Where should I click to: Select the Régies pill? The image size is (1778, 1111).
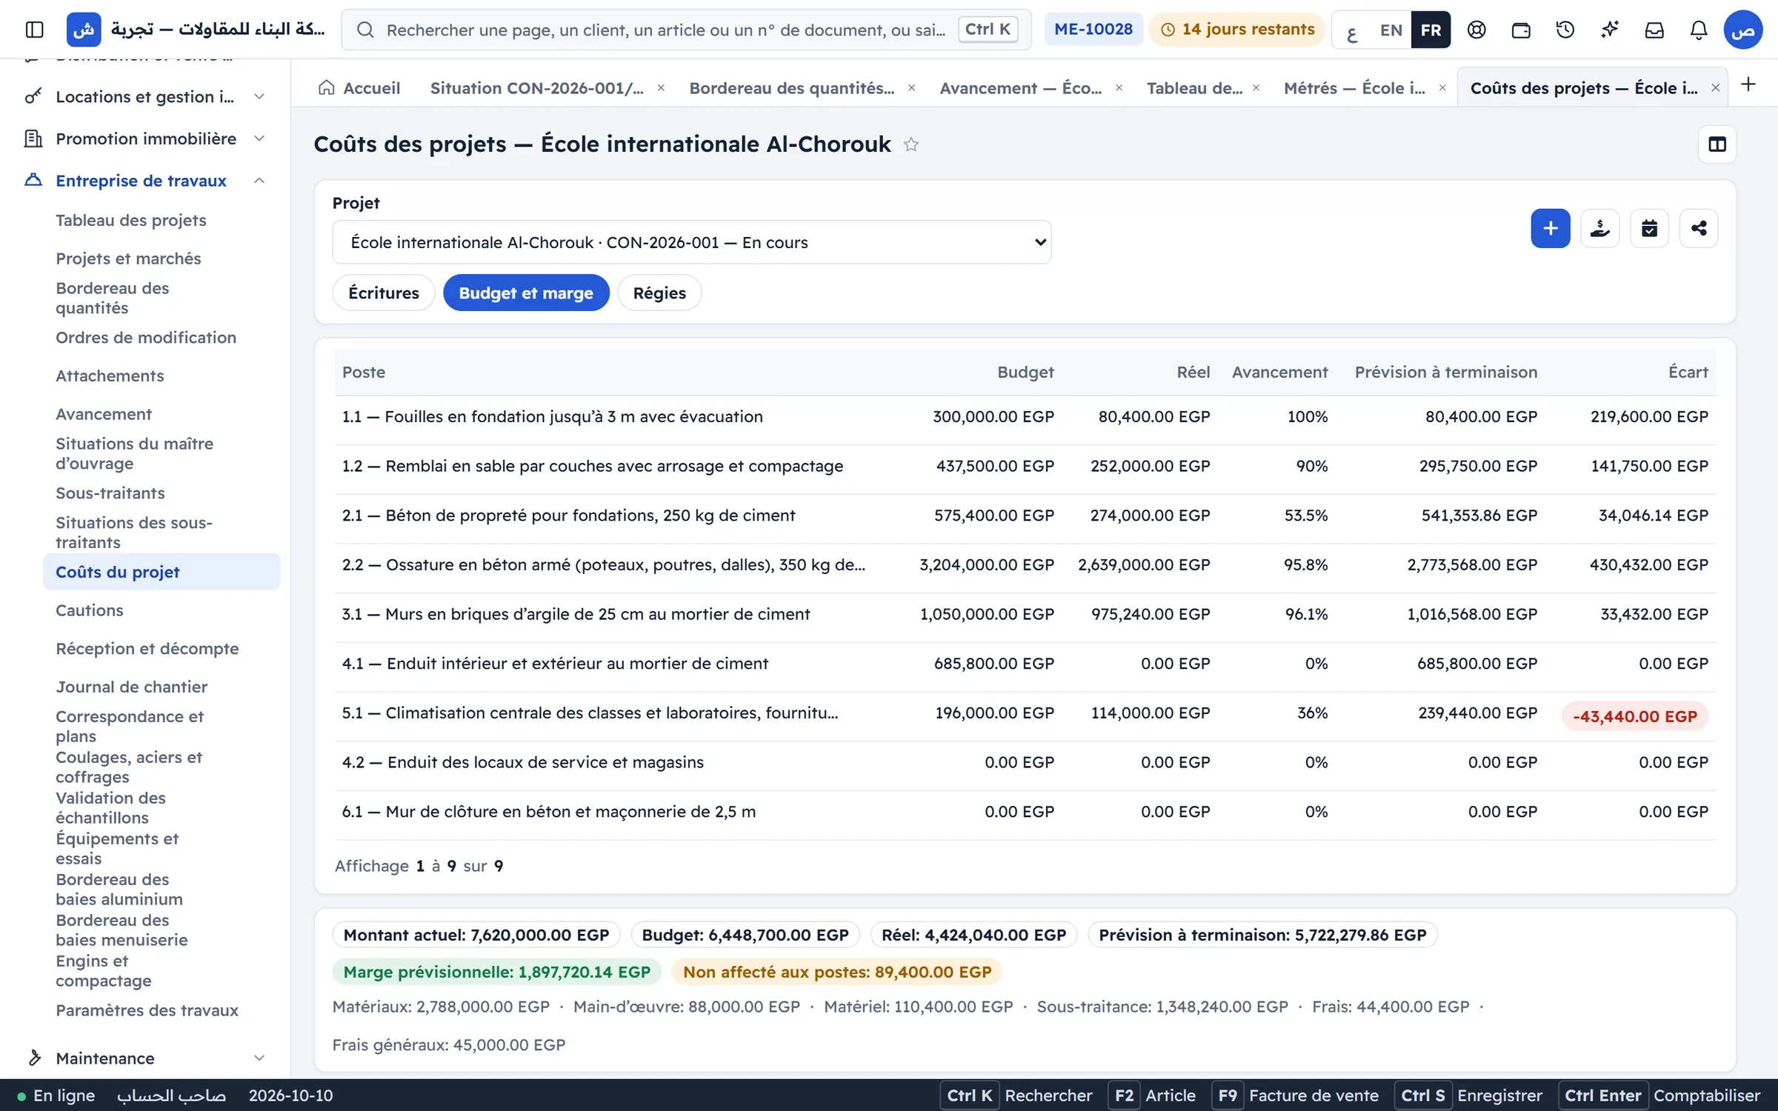pyautogui.click(x=659, y=293)
